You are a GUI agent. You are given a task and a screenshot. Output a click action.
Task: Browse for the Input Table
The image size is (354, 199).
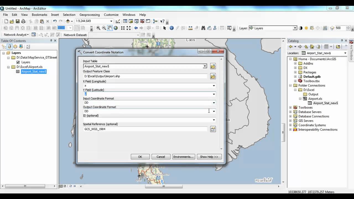click(x=213, y=66)
